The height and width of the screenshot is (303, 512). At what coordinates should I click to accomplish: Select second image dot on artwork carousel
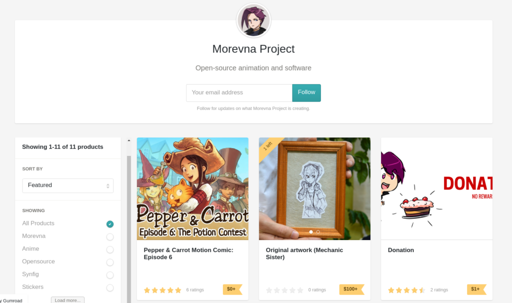318,232
